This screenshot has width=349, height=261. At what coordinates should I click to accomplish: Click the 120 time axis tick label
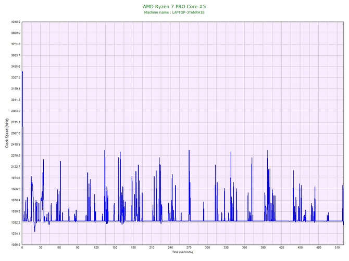[96, 247]
